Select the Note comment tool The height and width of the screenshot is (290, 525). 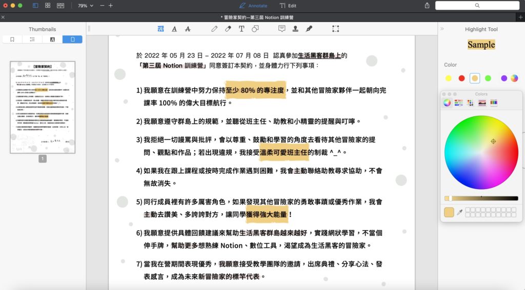(282, 29)
